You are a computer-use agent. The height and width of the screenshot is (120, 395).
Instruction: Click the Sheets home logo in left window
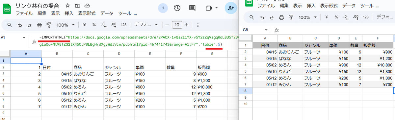[7, 9]
